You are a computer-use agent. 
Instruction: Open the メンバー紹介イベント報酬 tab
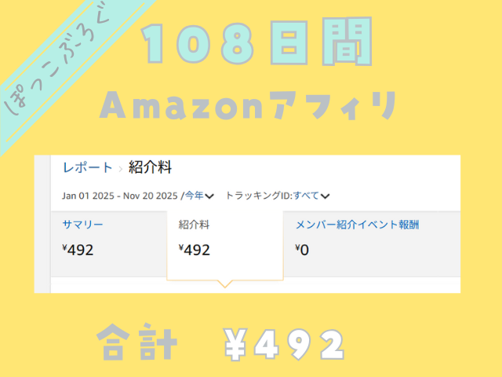357,225
